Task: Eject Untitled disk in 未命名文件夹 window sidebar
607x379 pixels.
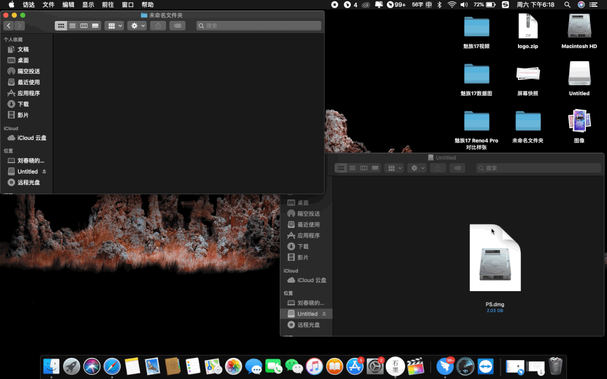Action: click(x=44, y=172)
